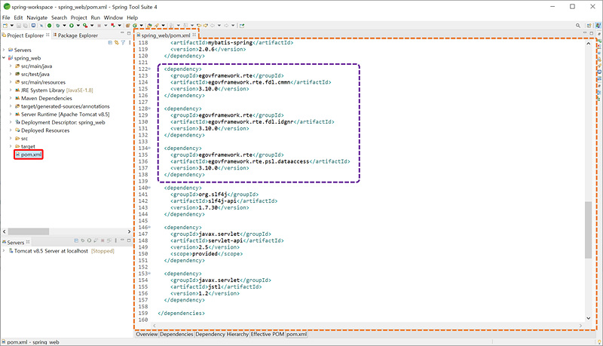Image resolution: width=603 pixels, height=346 pixels.
Task: Expand JRE System Library node
Action: [x=11, y=90]
